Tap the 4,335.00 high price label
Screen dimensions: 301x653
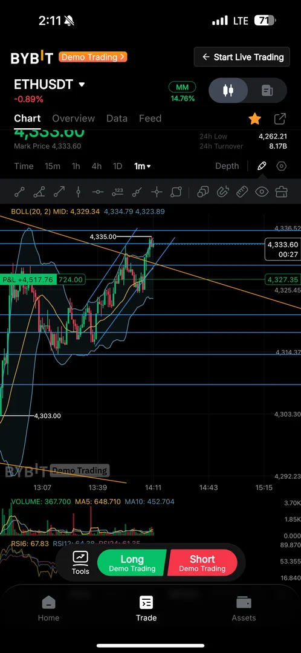pyautogui.click(x=103, y=237)
